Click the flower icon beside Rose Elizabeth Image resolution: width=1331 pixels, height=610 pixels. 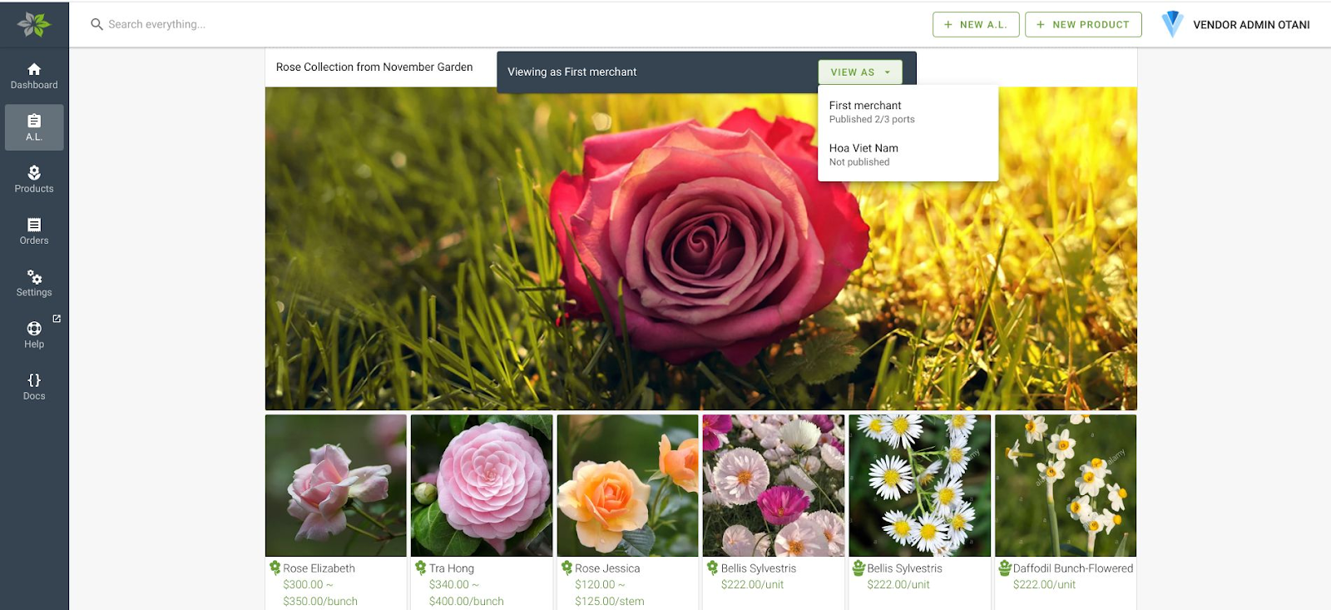tap(275, 568)
